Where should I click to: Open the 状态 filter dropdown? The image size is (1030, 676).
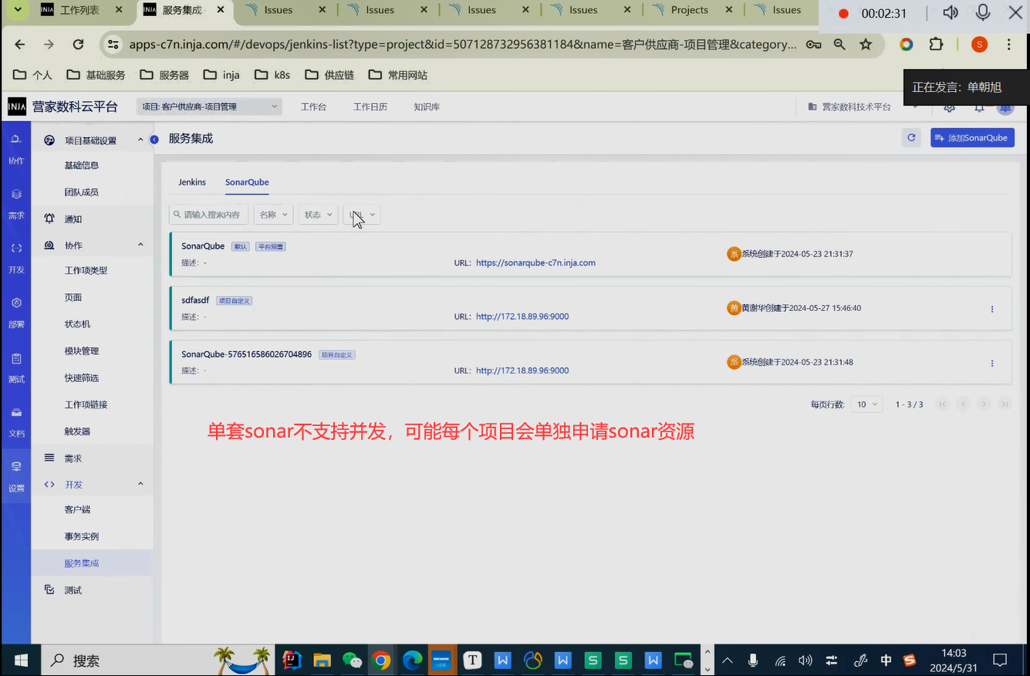point(318,215)
